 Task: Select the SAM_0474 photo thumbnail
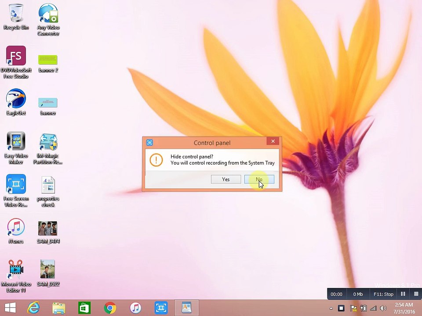(48, 232)
